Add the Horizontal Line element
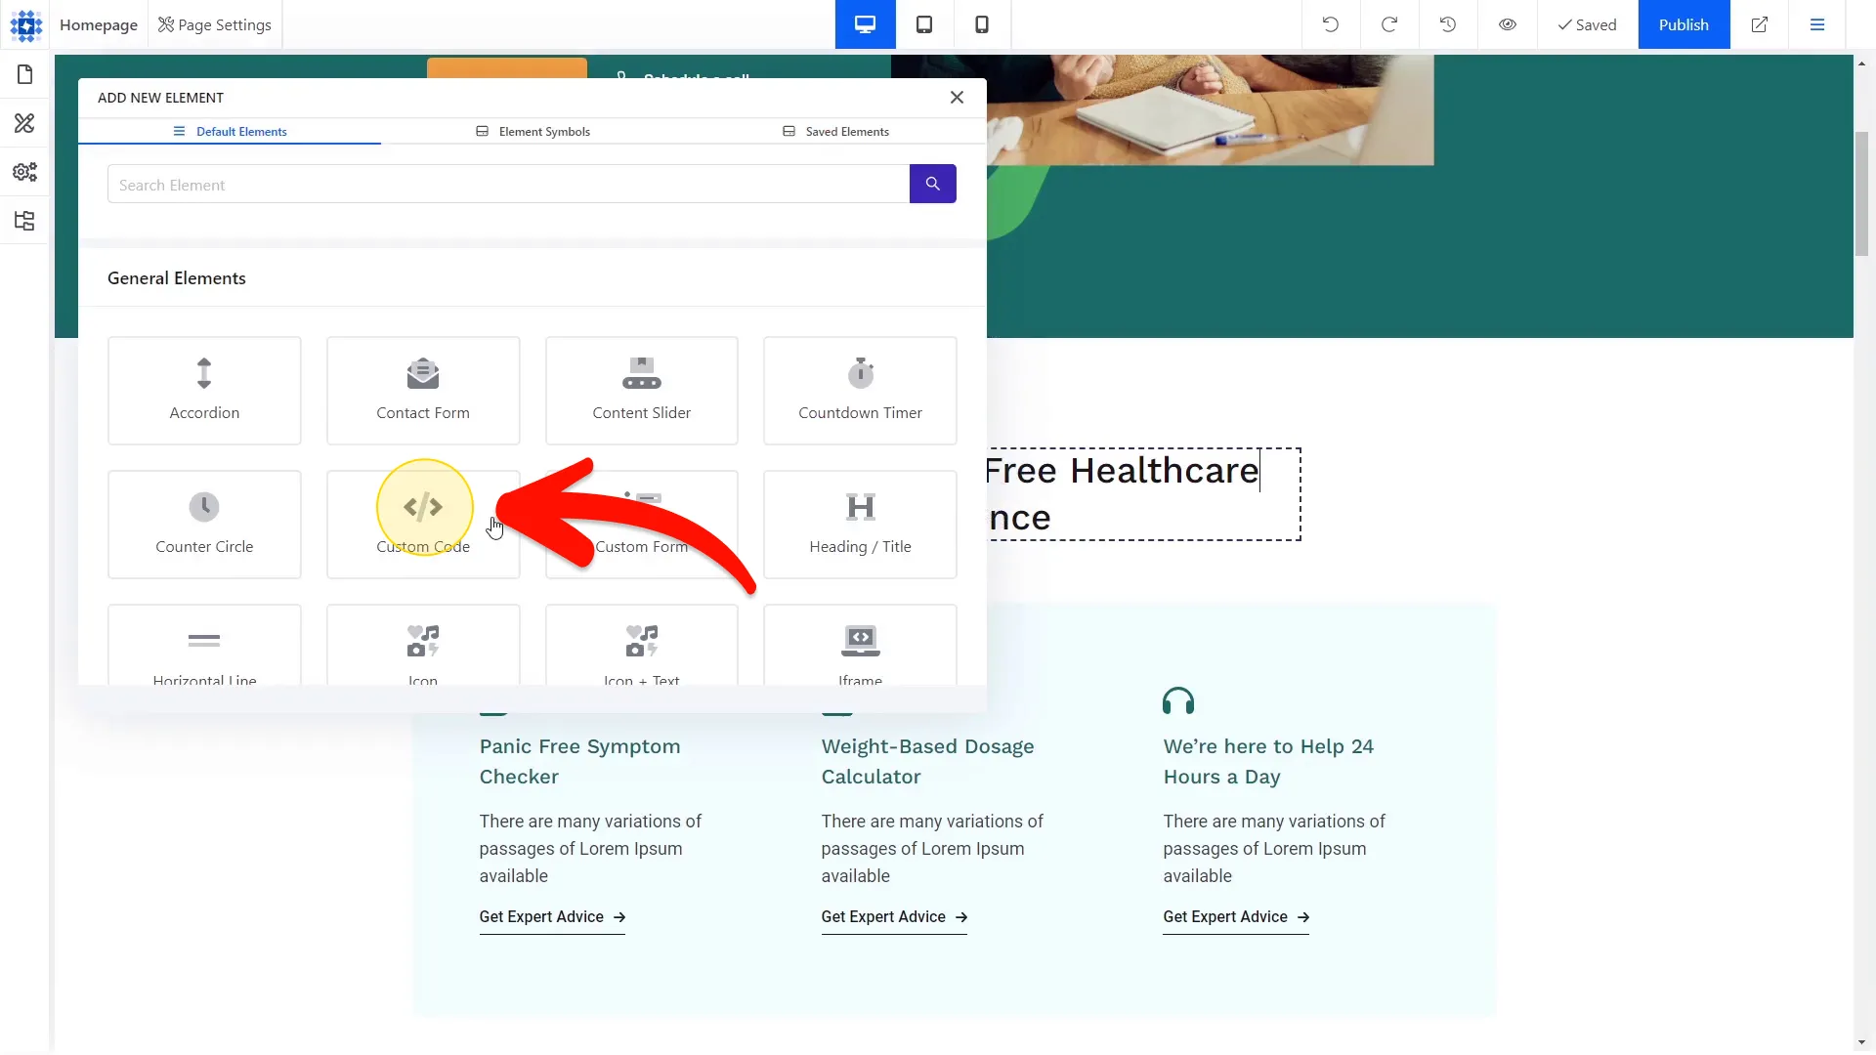This screenshot has width=1876, height=1055. click(204, 646)
